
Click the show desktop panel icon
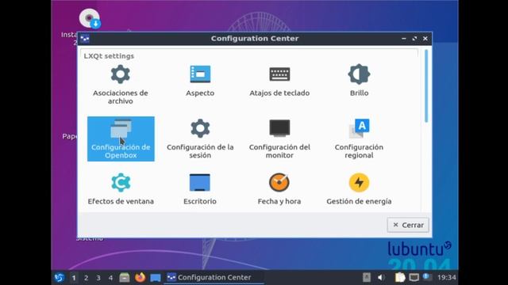click(x=156, y=278)
